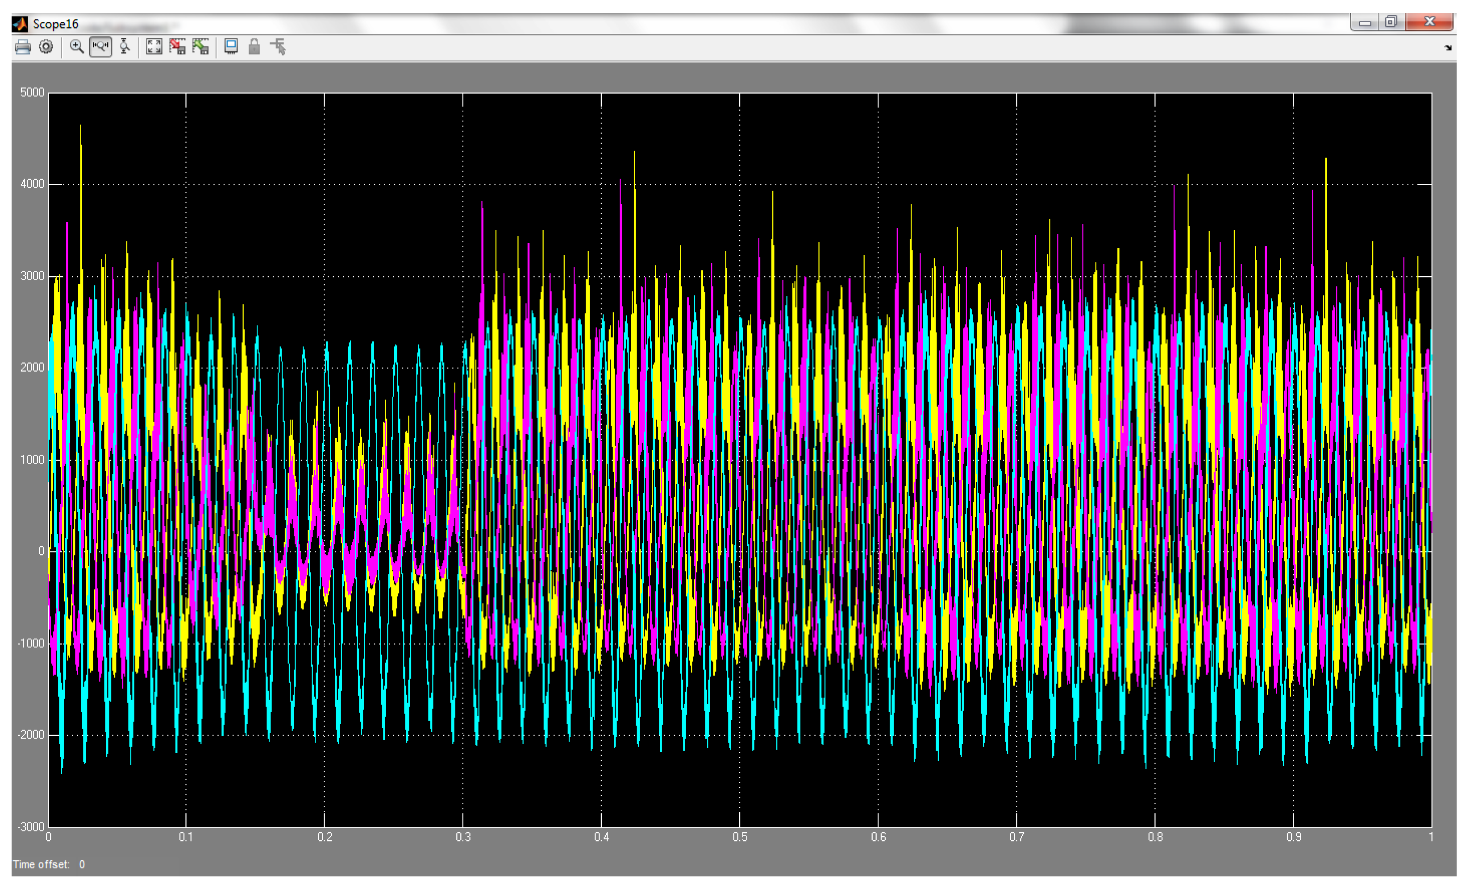1466x888 pixels.
Task: Expand the toolbar dock arrow at right
Action: coord(1448,48)
